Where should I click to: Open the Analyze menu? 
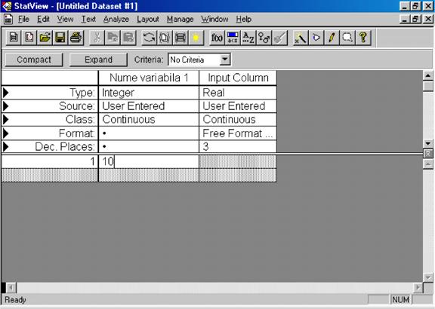coord(116,19)
